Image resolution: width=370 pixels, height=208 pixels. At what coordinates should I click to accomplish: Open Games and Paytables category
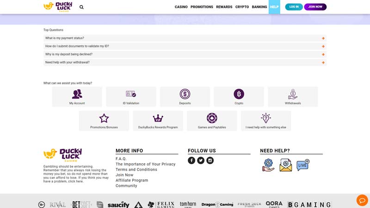212,121
